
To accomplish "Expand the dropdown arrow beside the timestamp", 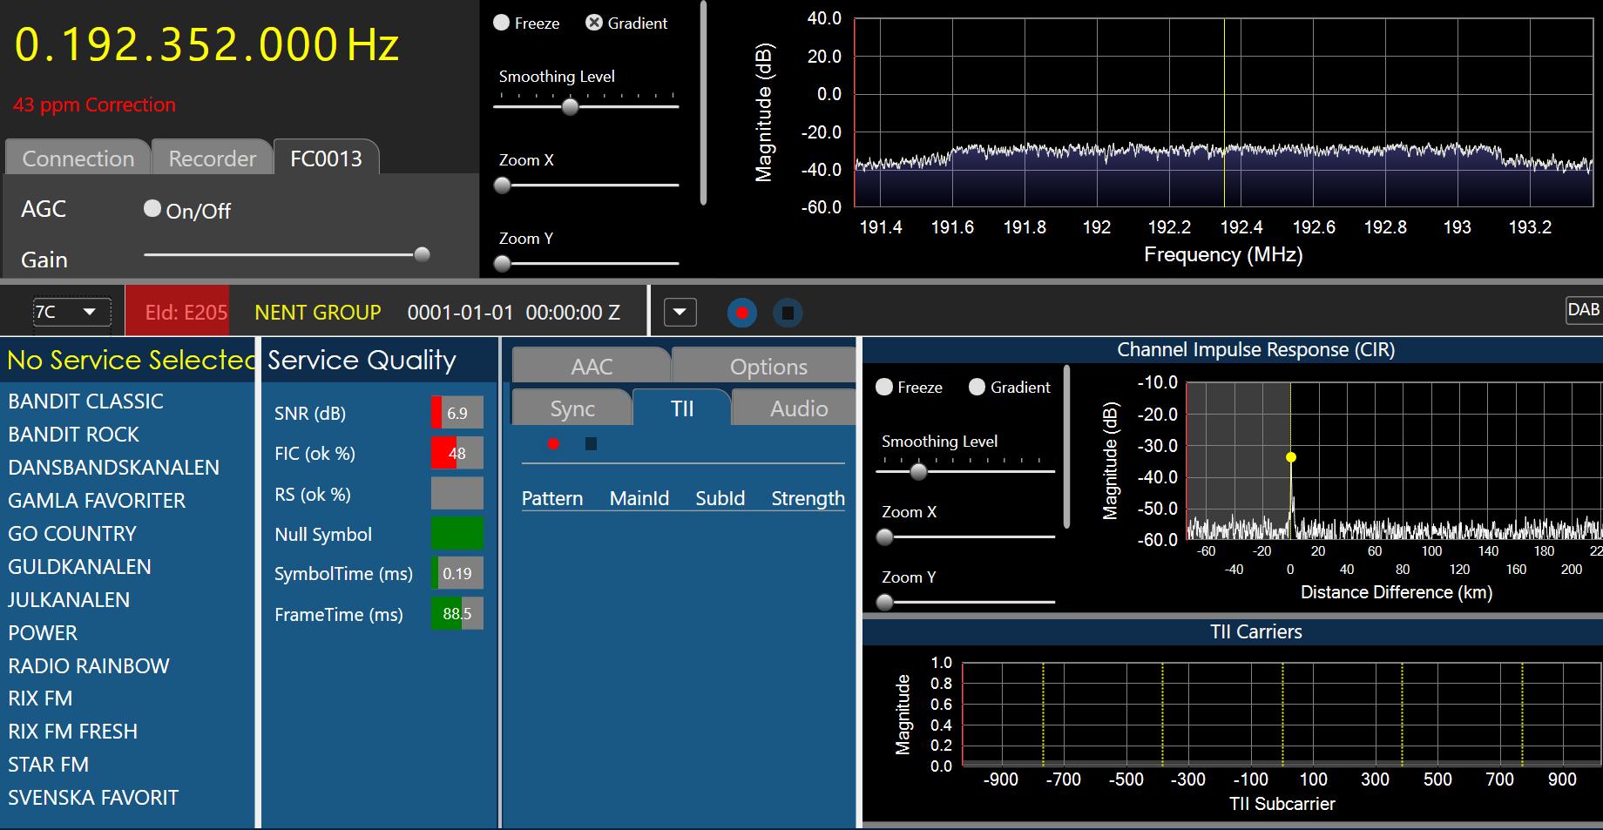I will 680,313.
